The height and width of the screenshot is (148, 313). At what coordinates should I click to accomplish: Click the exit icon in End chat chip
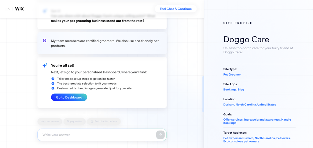pyautogui.click(x=92, y=121)
